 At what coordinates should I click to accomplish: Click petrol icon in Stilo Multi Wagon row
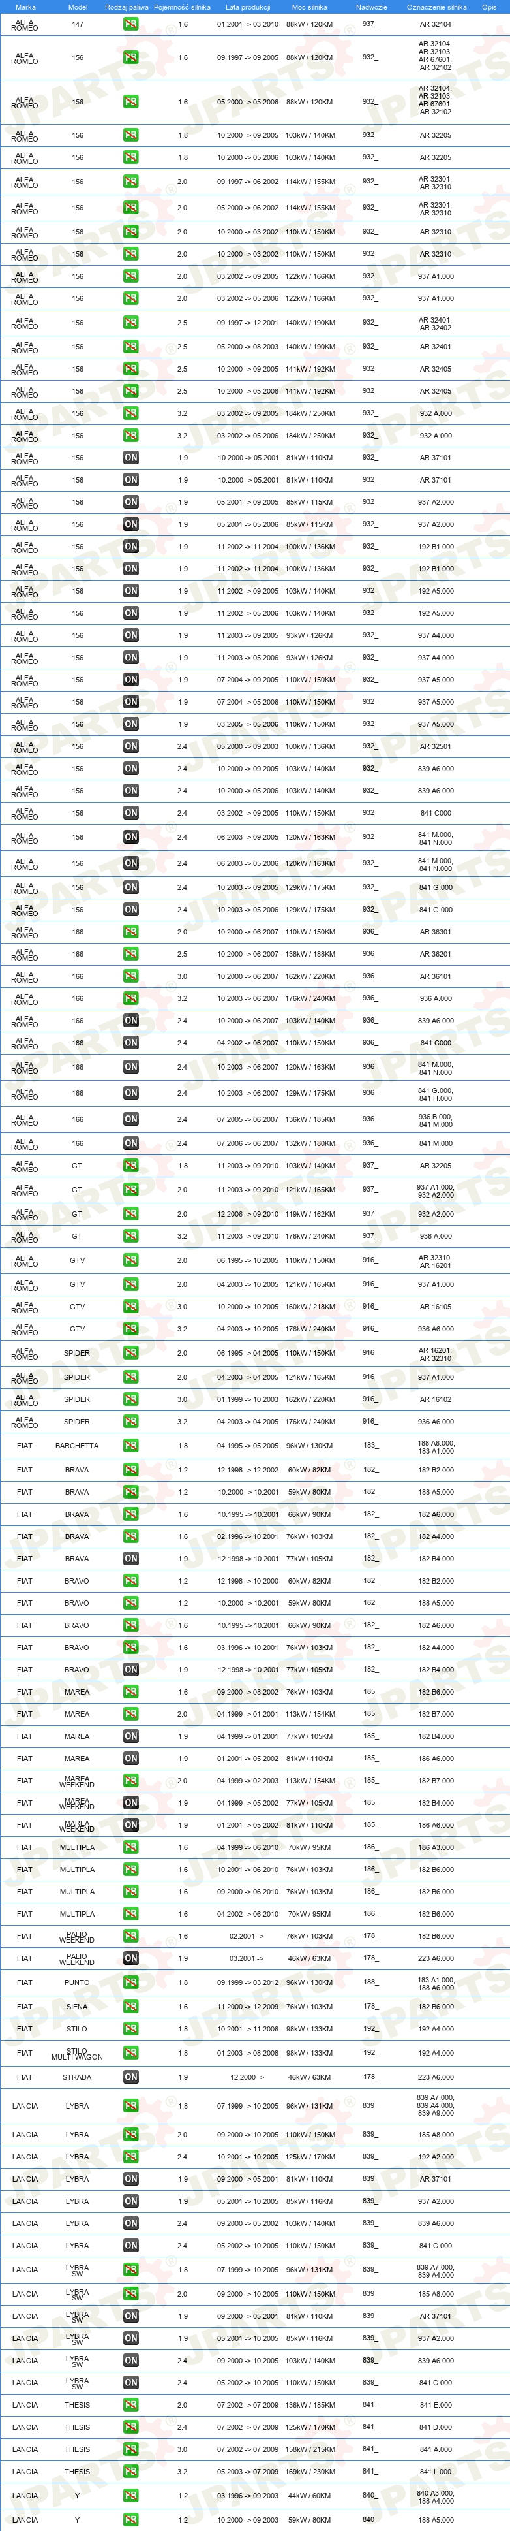coord(130,2052)
